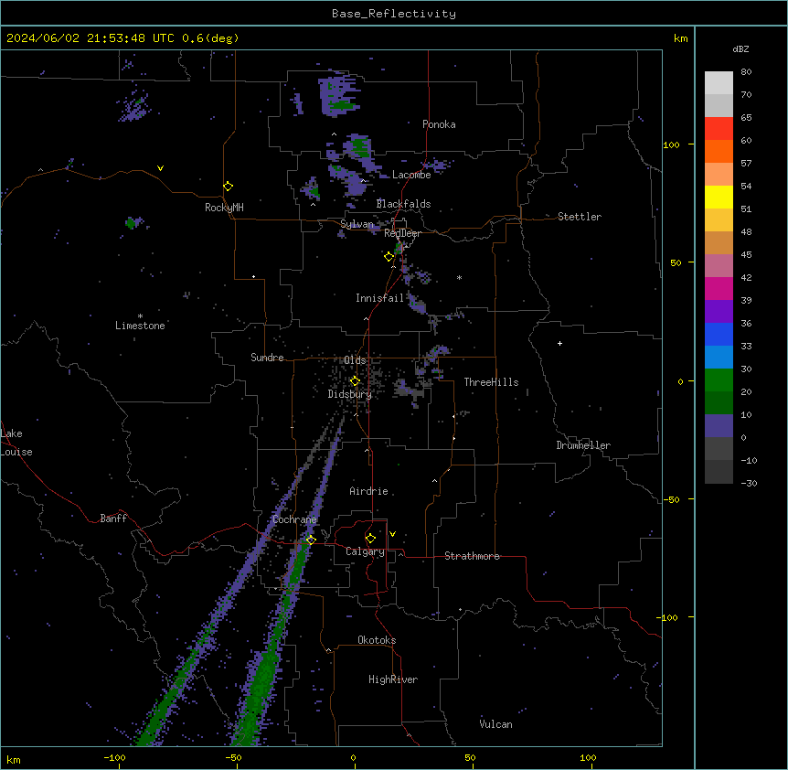This screenshot has height=770, width=788.
Task: Click the dBZ legend heading
Action: tap(740, 48)
